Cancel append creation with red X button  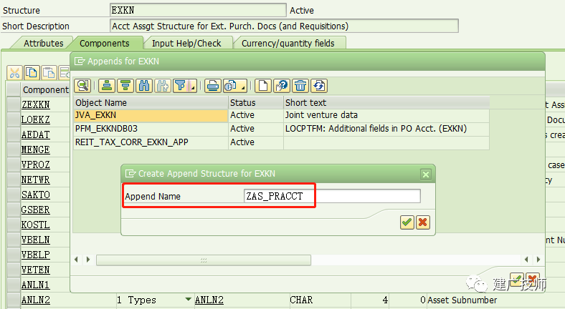point(423,222)
